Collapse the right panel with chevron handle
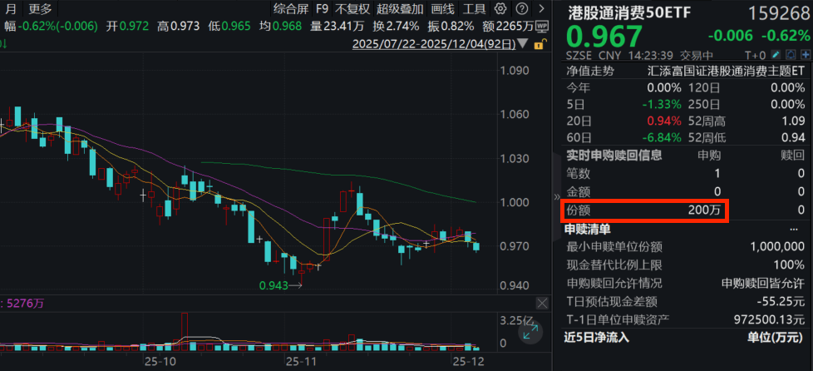 (556, 196)
